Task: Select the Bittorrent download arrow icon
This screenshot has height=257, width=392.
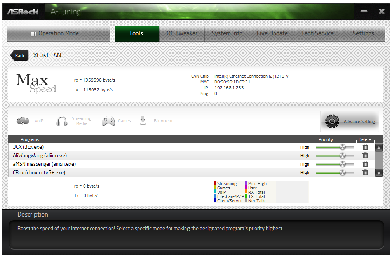Action: (143, 120)
